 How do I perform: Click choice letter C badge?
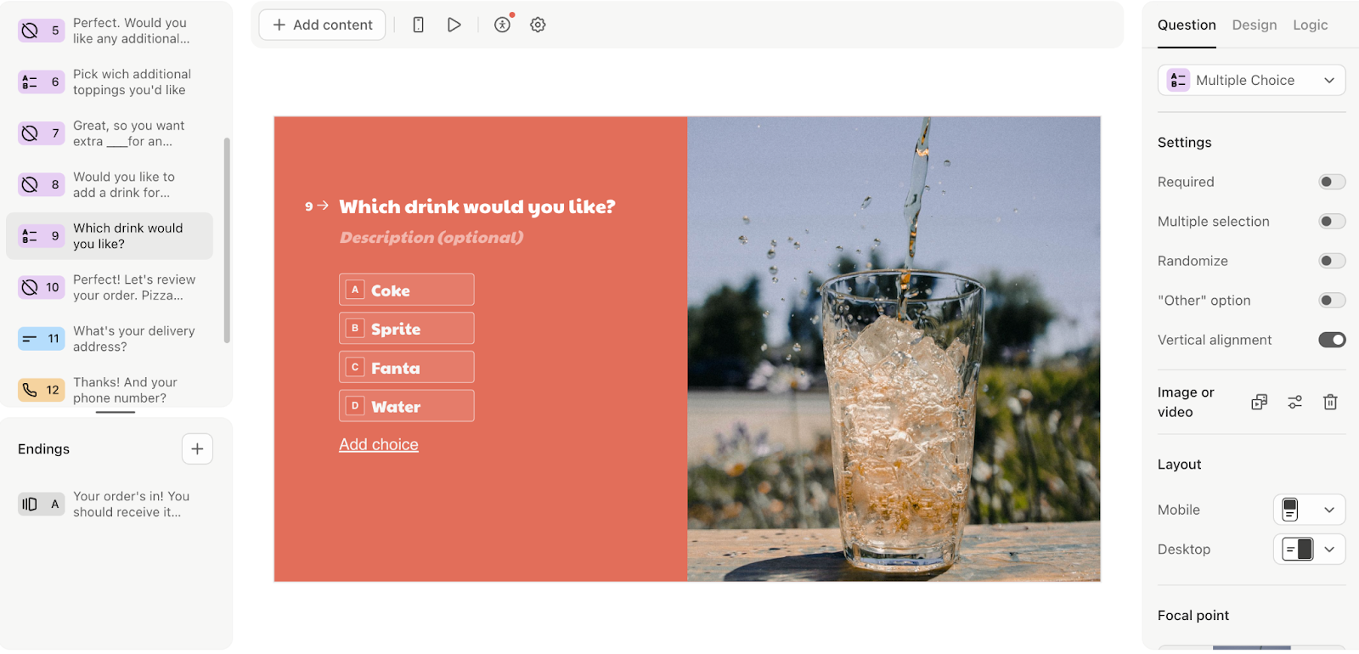355,367
